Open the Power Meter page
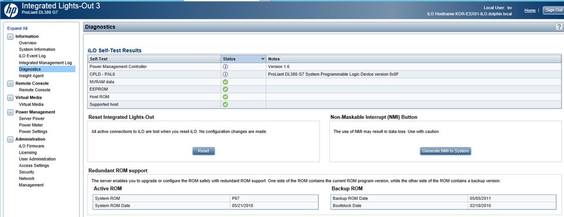564x217 pixels. [x=31, y=125]
